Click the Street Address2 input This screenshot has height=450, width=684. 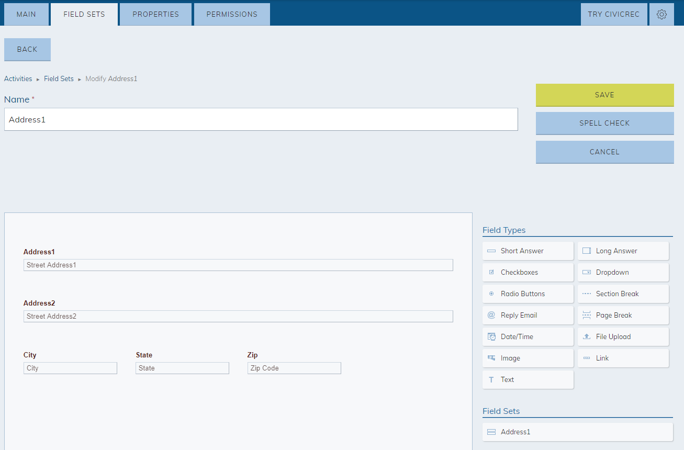(x=238, y=317)
